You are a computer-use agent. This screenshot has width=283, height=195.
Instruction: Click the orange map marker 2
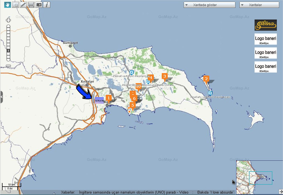206,79
